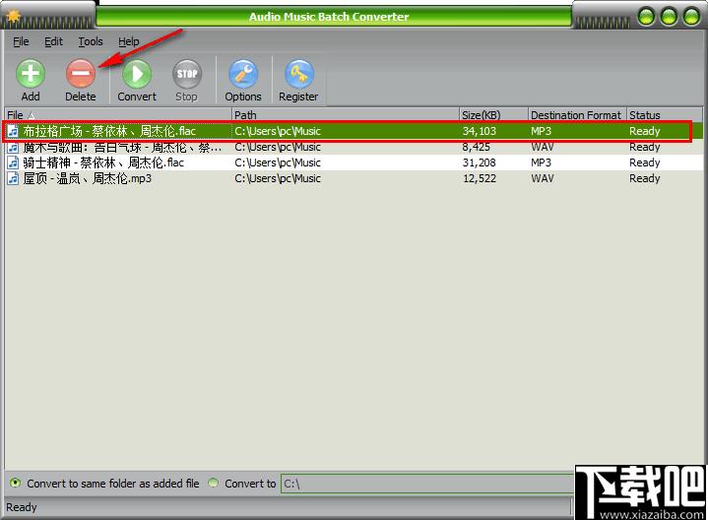708x520 pixels.
Task: Click MP3 format cell in 布拉格广场 row
Action: tap(541, 131)
